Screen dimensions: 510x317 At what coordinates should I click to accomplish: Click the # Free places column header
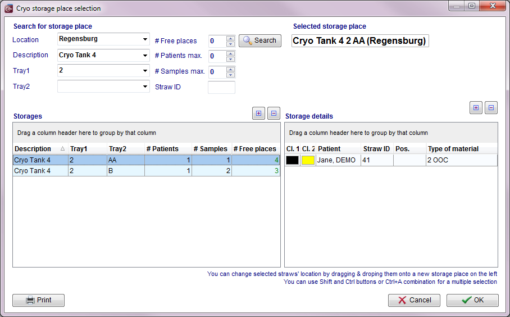pyautogui.click(x=256, y=149)
